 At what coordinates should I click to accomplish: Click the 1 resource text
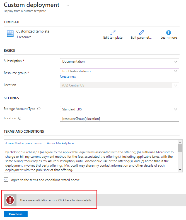24,37
